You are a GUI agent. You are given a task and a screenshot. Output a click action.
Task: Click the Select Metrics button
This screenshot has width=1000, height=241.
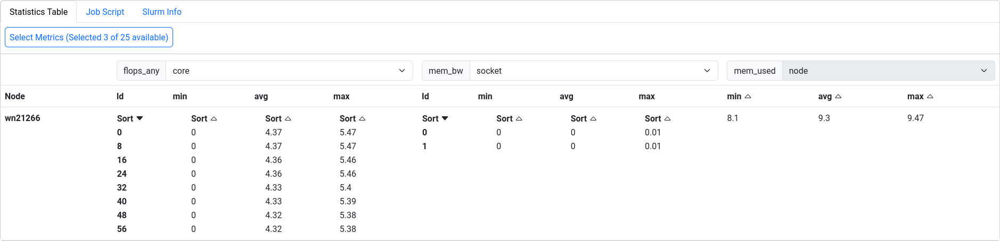pos(89,37)
